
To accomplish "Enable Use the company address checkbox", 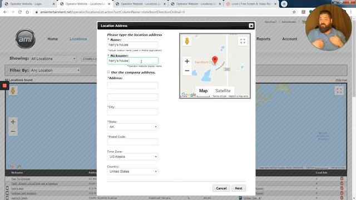I will [108, 72].
